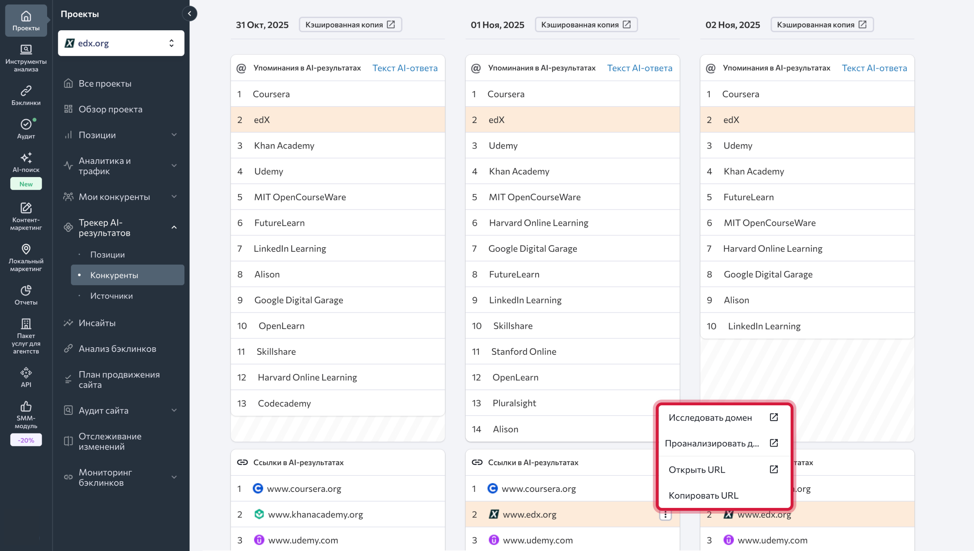Open Локальный маркетинг in left rail
The height and width of the screenshot is (551, 974).
(x=26, y=257)
